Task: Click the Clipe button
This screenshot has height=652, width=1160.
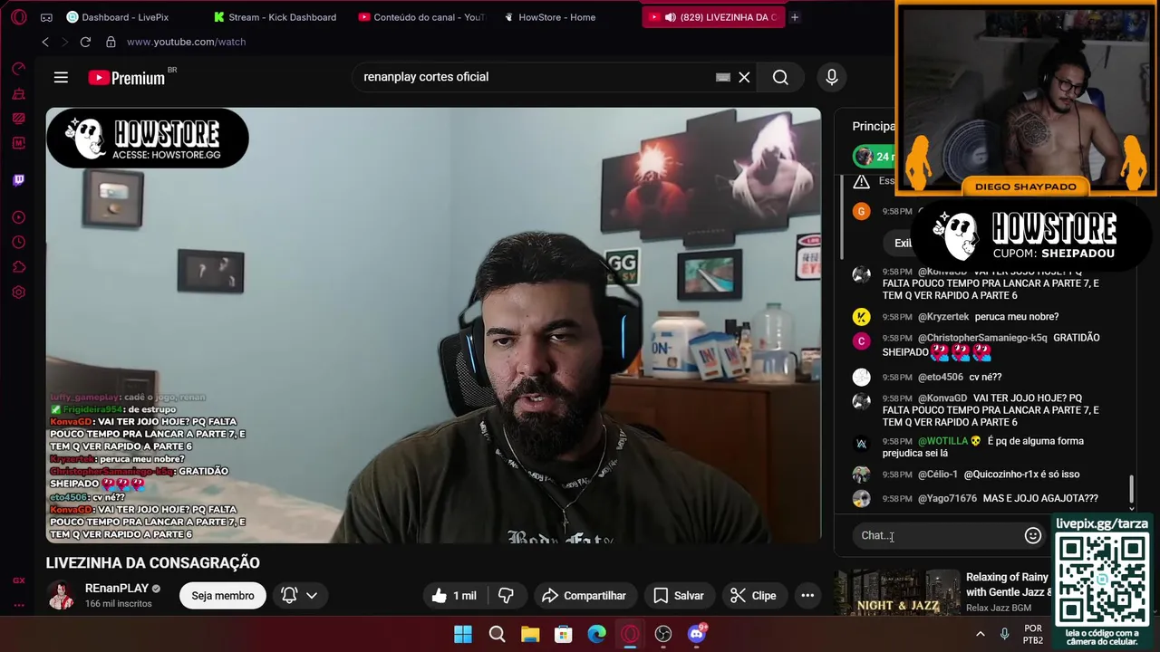Action: (x=754, y=595)
